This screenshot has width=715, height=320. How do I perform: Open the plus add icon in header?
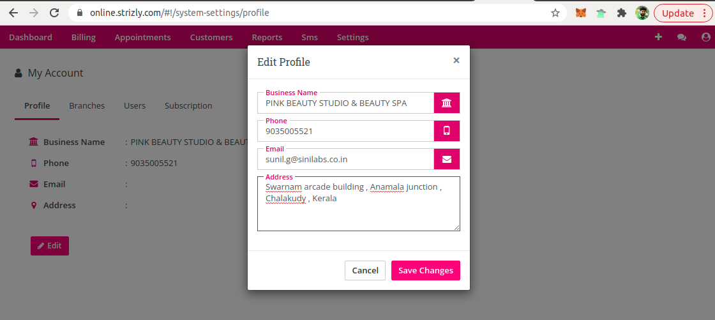pyautogui.click(x=658, y=37)
